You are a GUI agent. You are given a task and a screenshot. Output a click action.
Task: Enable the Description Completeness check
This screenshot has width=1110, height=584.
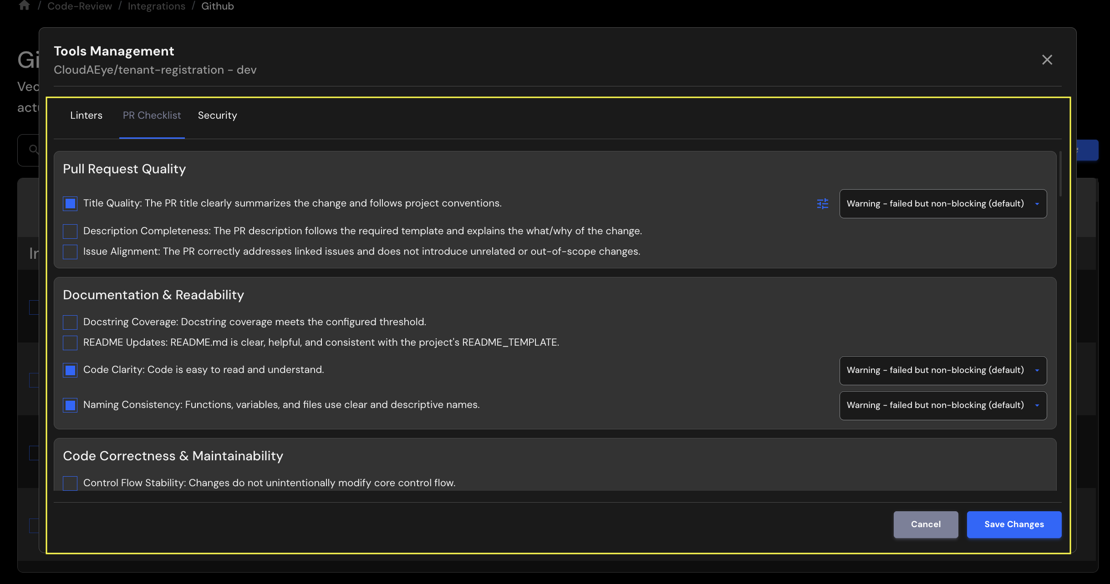pos(70,231)
